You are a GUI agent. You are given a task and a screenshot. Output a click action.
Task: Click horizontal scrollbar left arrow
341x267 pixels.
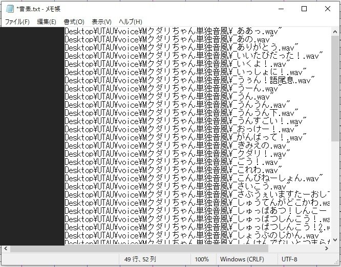point(6,249)
